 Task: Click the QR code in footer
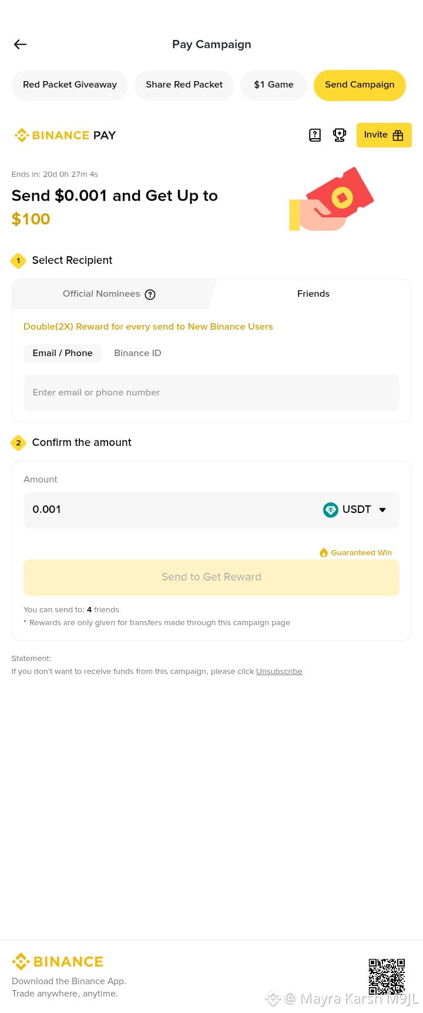tap(387, 977)
